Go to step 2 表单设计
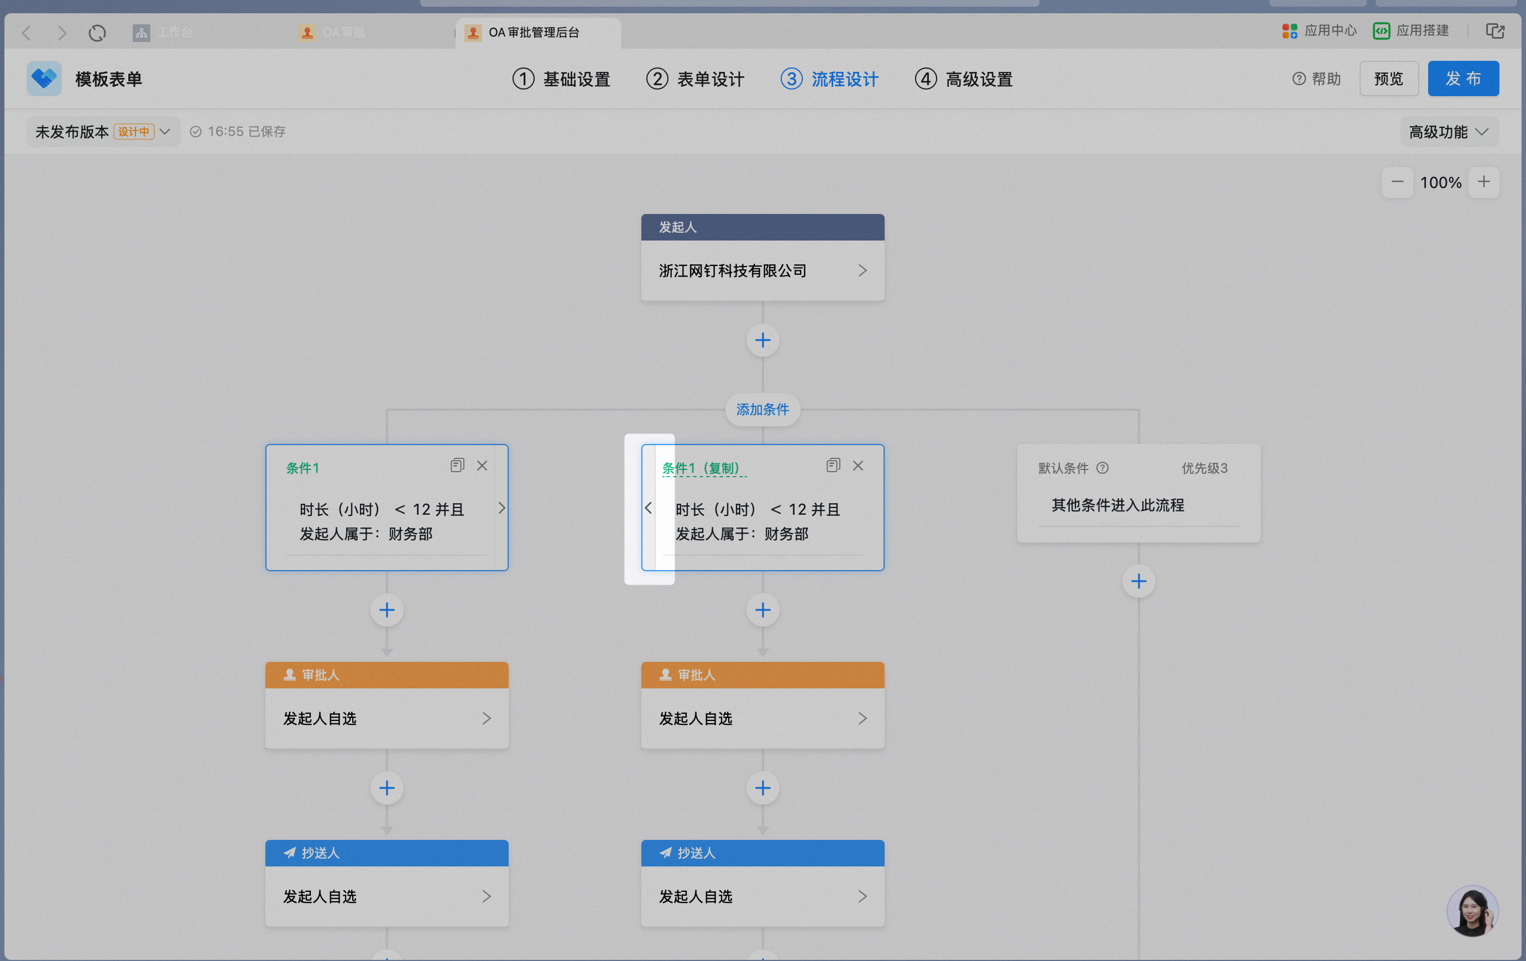Viewport: 1526px width, 961px height. click(x=695, y=79)
